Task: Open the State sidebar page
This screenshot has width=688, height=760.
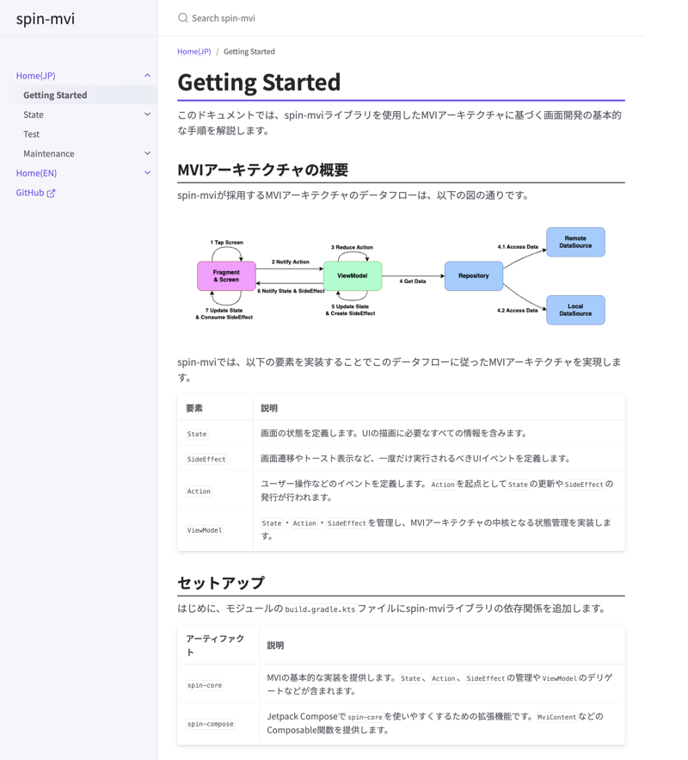Action: [34, 114]
